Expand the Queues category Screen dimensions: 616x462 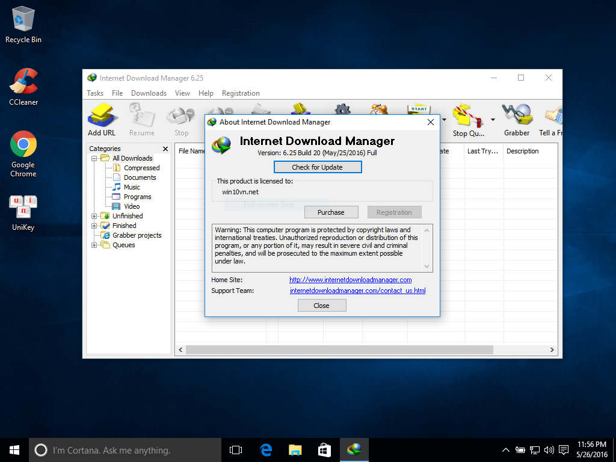click(94, 245)
